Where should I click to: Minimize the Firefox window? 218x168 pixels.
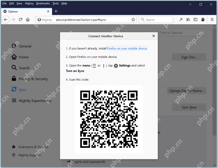190,4
